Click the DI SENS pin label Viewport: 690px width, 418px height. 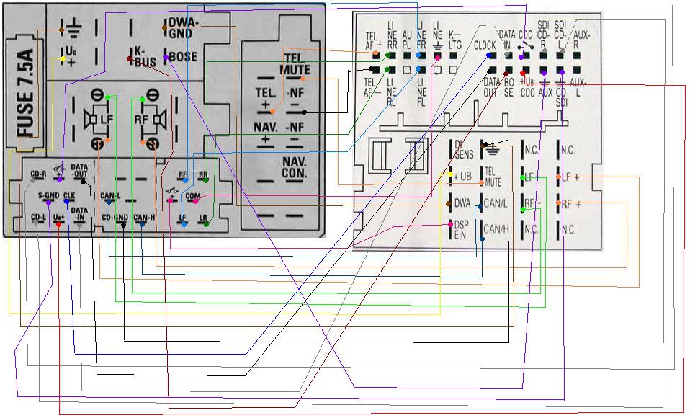459,148
